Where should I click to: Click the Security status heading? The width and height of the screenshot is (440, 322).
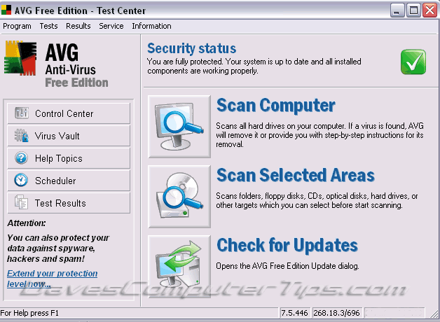(192, 48)
